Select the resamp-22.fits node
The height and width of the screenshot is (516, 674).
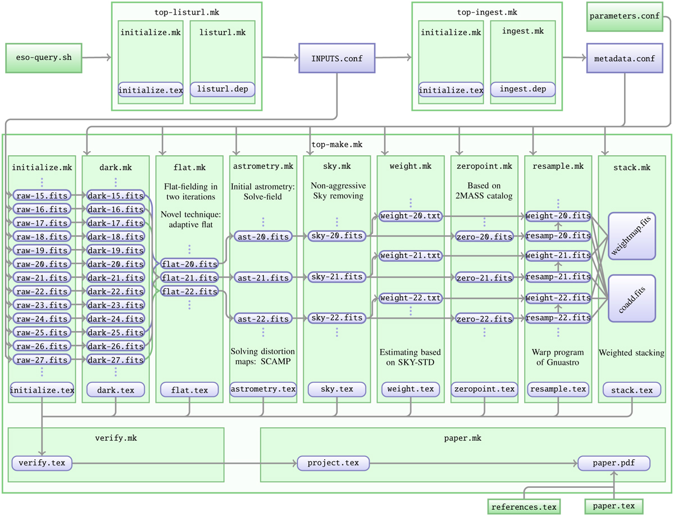click(557, 318)
